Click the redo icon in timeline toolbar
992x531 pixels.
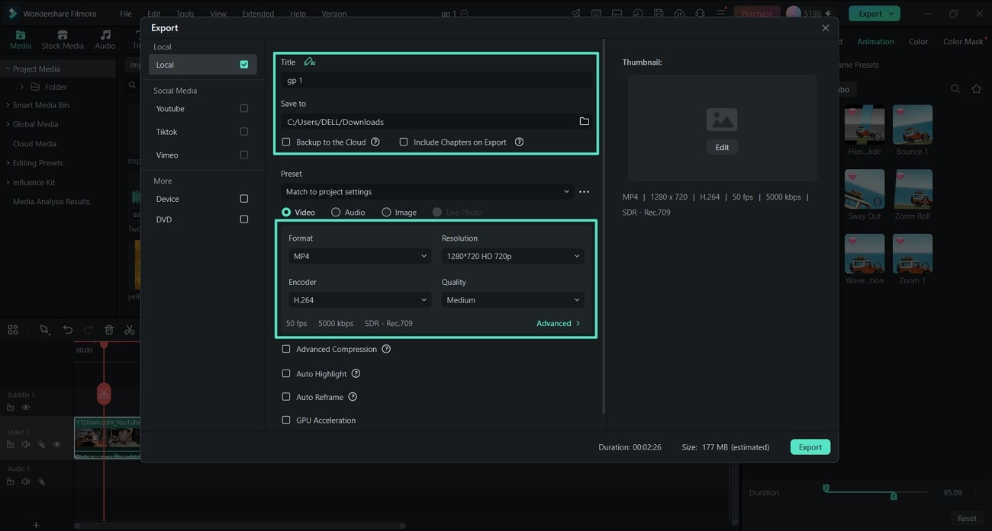[x=88, y=330]
